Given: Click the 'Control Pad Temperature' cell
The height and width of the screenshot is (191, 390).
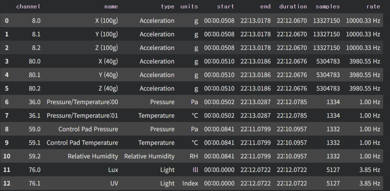Looking at the screenshot, I should click(82, 143).
